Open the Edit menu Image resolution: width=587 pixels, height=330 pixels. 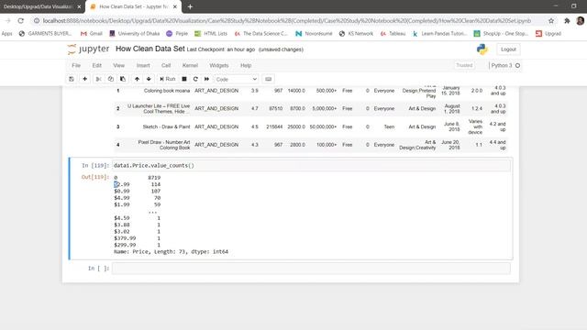(x=97, y=65)
